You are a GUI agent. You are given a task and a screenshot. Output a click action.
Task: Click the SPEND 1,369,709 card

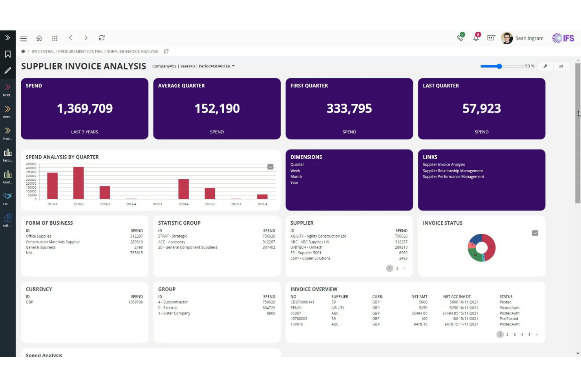[84, 109]
